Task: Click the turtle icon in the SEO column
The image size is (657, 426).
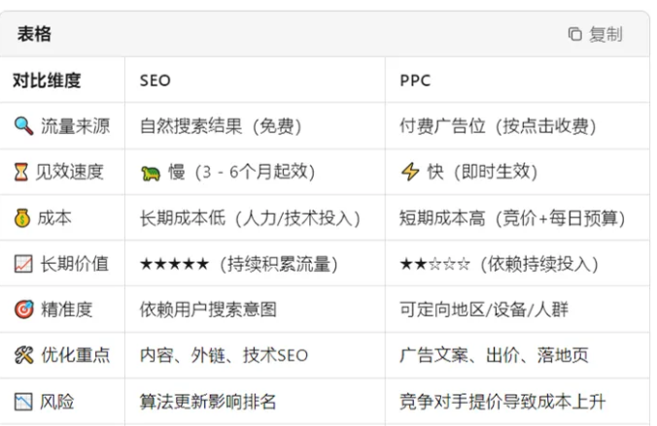Action: (151, 173)
